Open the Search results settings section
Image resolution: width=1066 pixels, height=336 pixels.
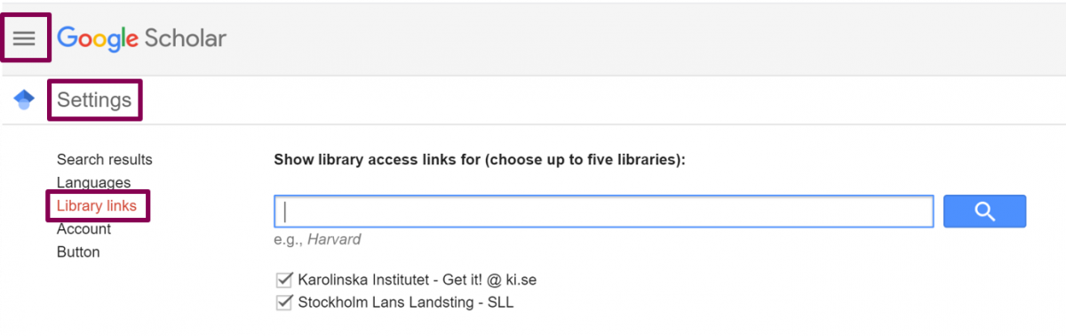[x=105, y=160]
